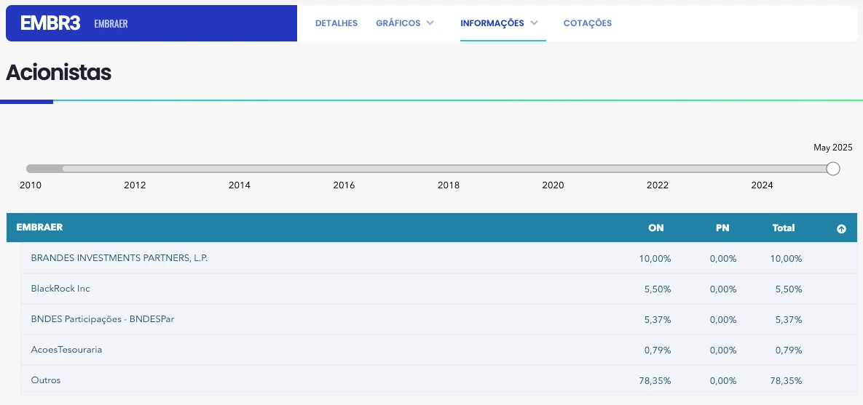This screenshot has width=863, height=405.
Task: Expand the GRÁFICOS dropdown chevron
Action: coord(430,23)
